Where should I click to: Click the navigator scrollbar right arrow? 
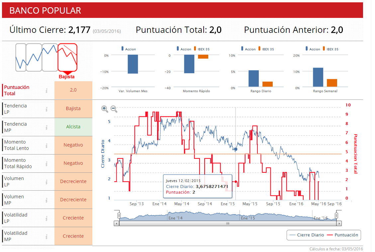[x=339, y=223]
